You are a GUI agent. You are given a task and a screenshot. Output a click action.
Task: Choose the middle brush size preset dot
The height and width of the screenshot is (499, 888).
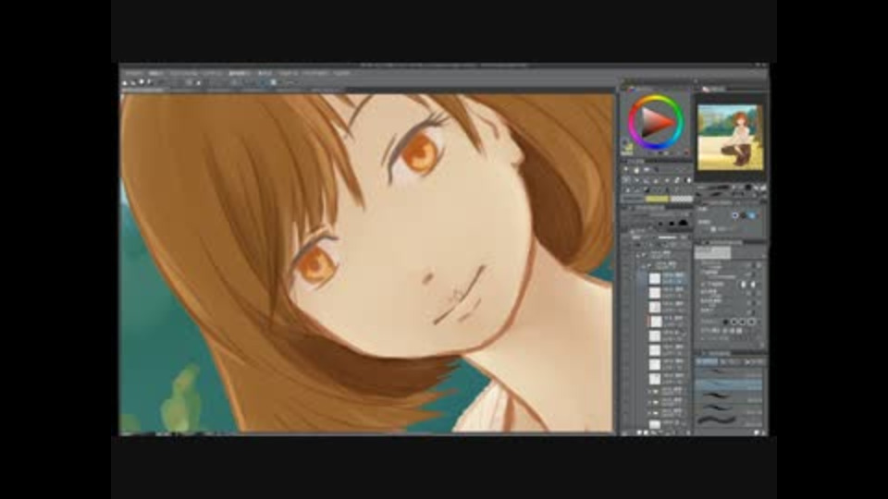coord(672,224)
